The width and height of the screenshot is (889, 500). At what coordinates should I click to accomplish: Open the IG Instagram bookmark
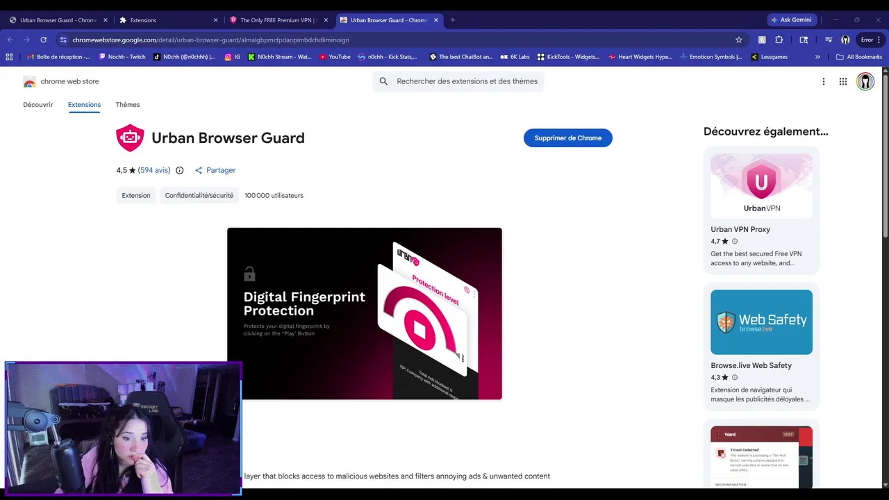[x=233, y=57]
